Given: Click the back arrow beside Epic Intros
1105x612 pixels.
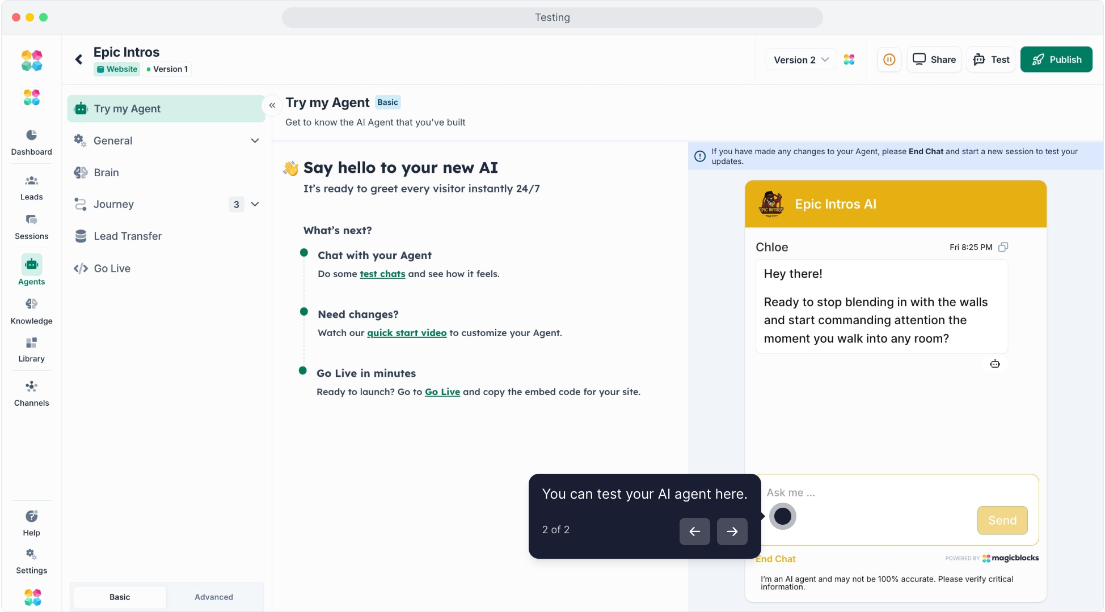Looking at the screenshot, I should tap(79, 59).
